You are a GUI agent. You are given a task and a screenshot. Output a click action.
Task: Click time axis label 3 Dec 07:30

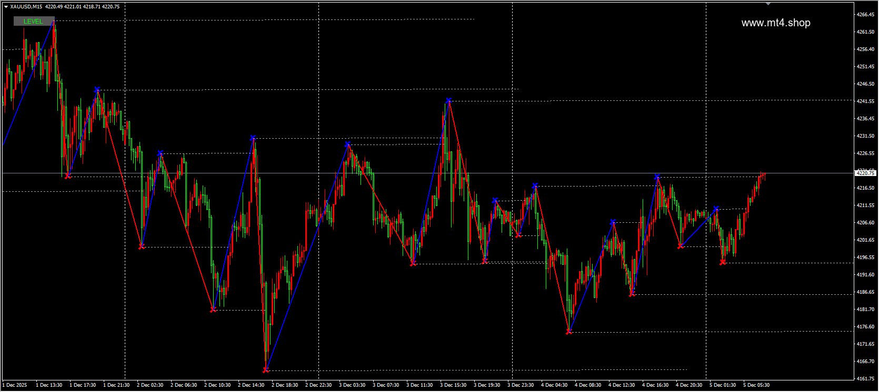click(x=386, y=385)
